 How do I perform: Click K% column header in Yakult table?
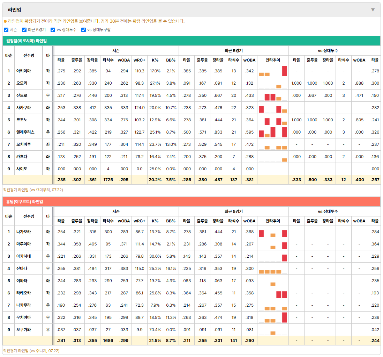(155, 221)
